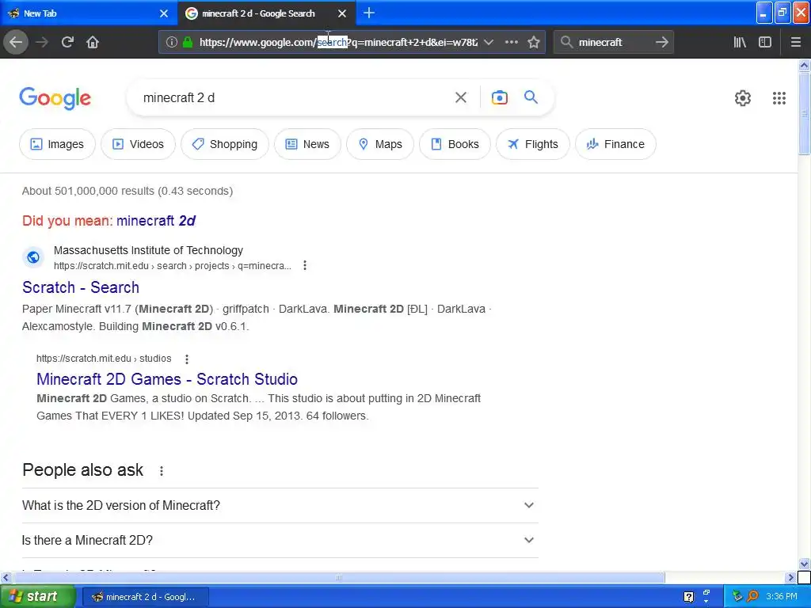The image size is (811, 608).
Task: Expand 'What is the 2D version of Minecraft?'
Action: coord(280,505)
